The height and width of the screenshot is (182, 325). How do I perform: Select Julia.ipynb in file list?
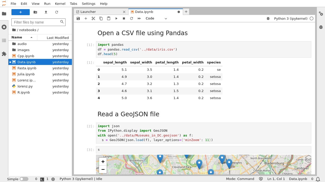40,74
